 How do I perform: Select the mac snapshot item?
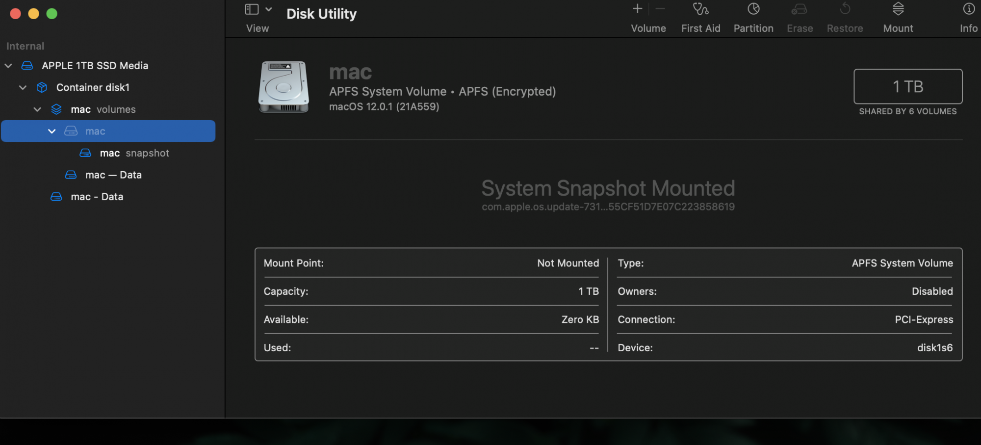coord(134,153)
